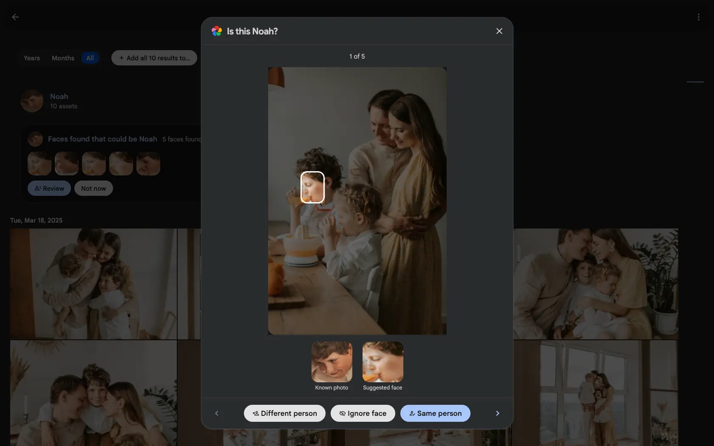The width and height of the screenshot is (714, 446).
Task: Select Ignore face
Action: 363,413
